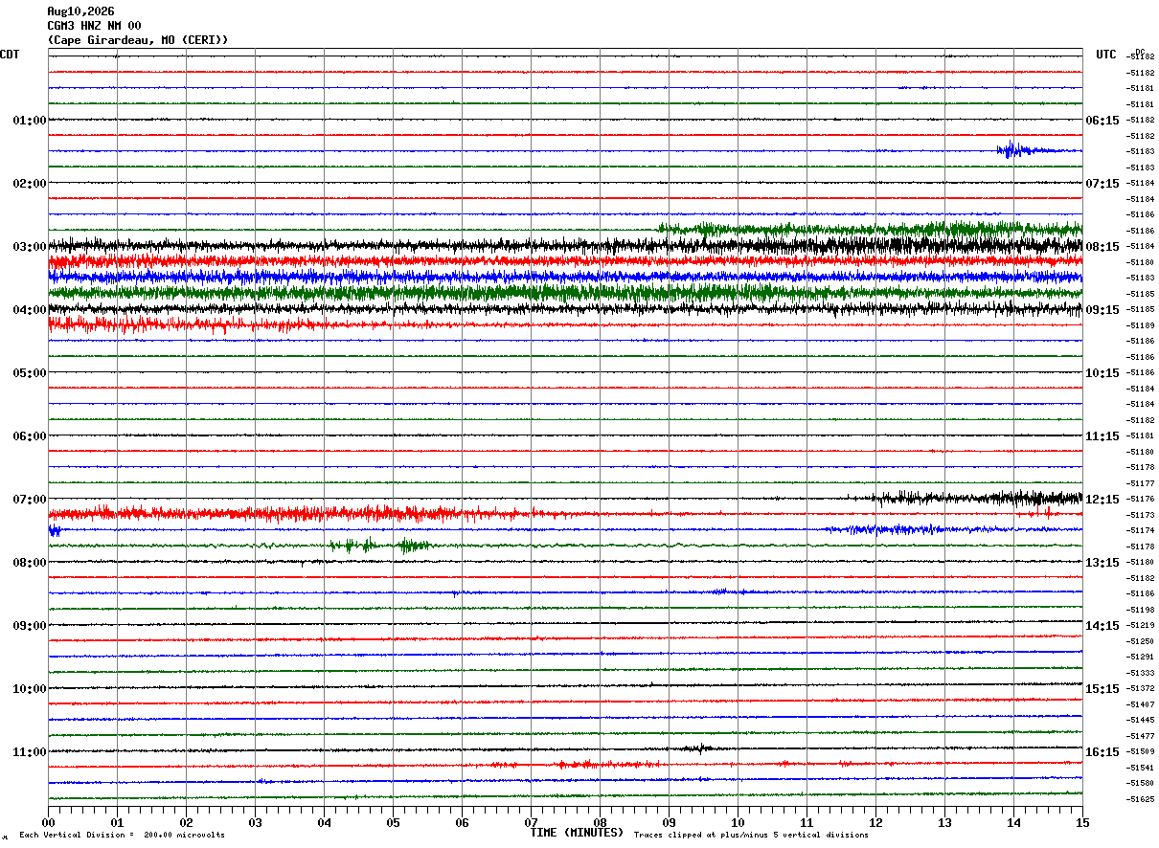Click the '01:00' CDT row label

tap(30, 121)
